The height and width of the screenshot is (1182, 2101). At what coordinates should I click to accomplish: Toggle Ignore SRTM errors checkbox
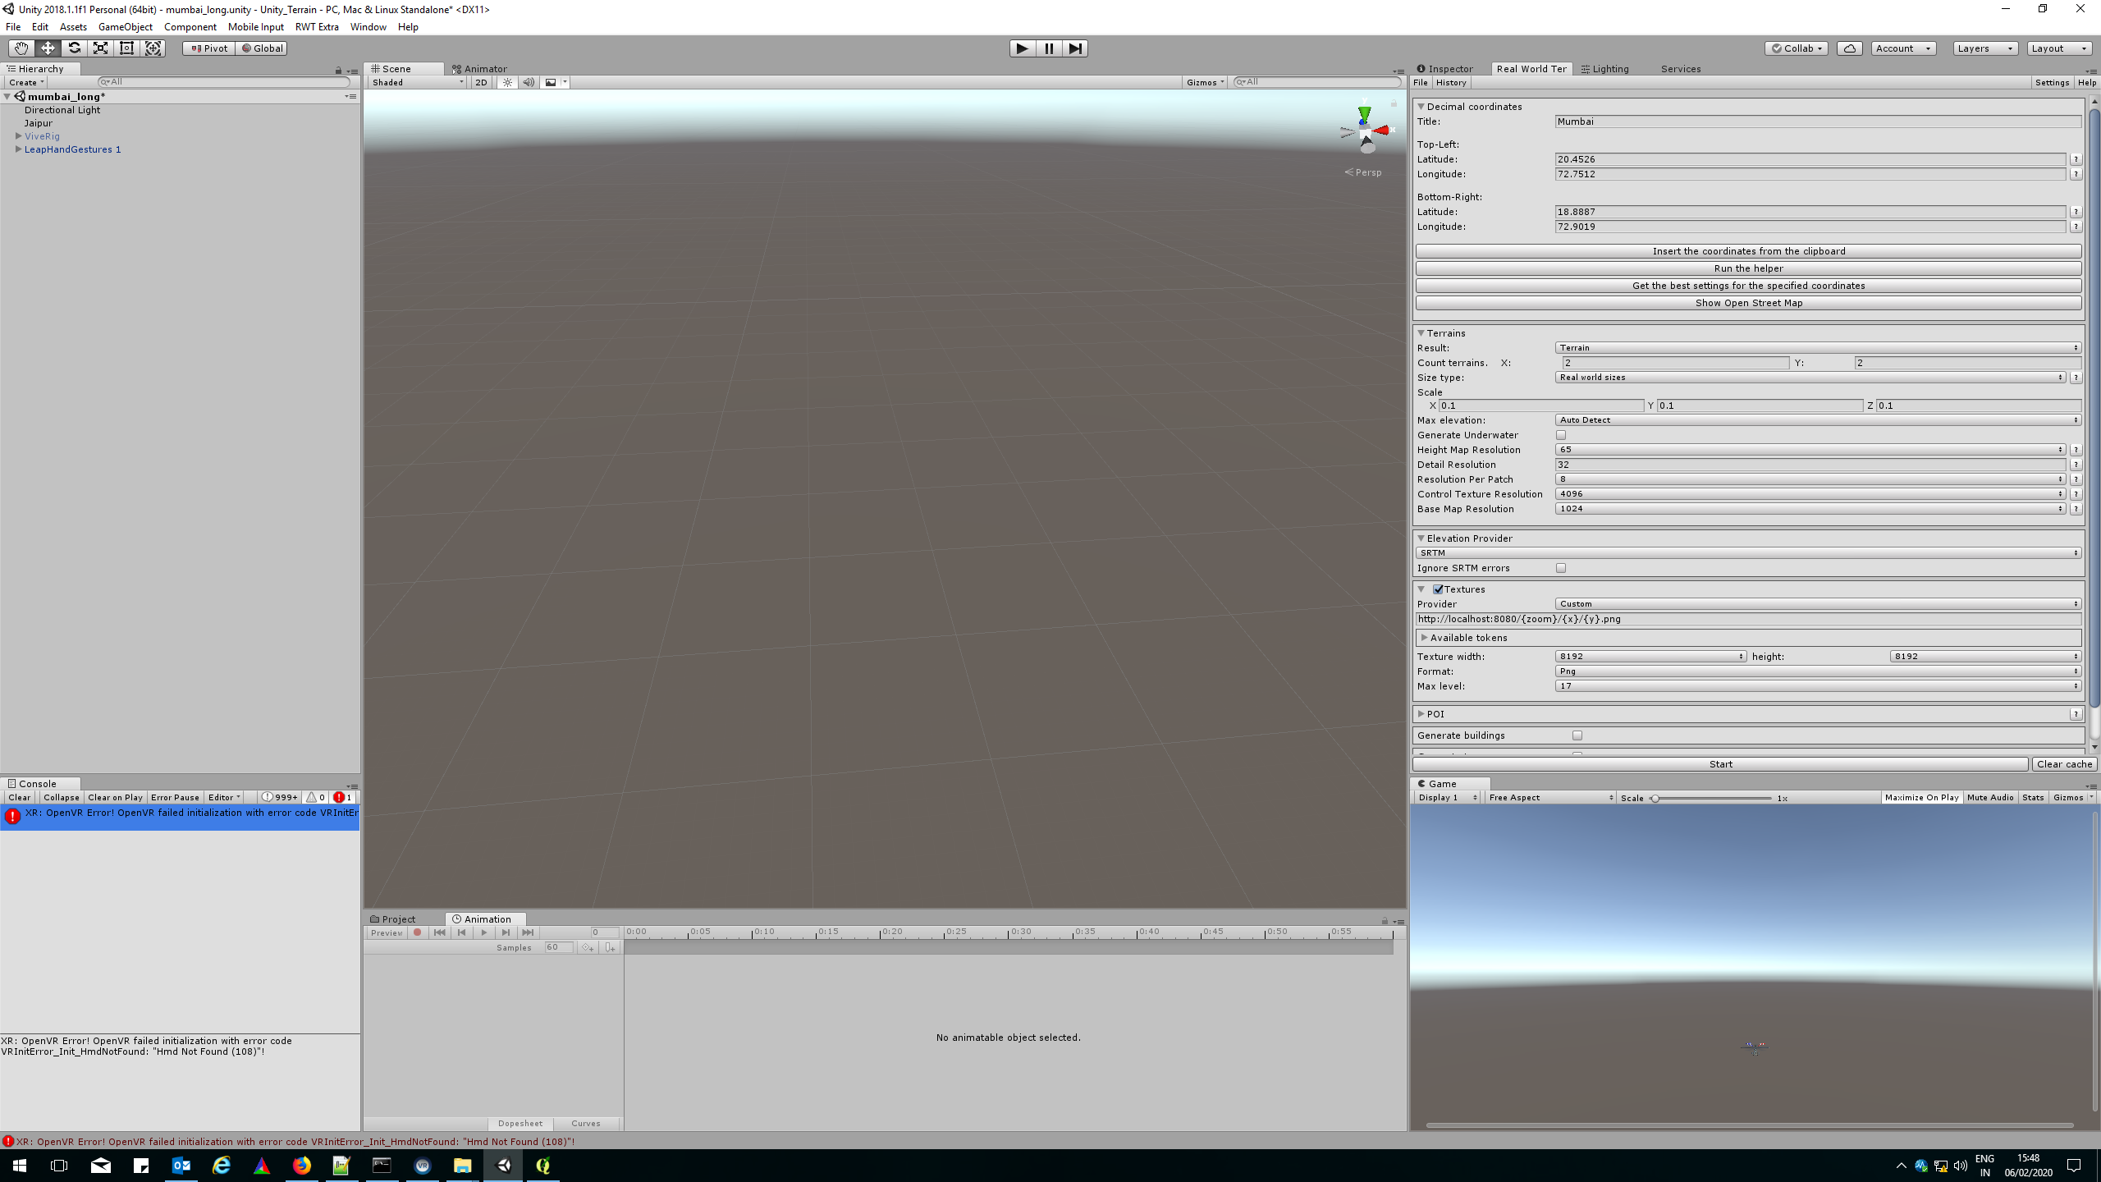pos(1561,568)
